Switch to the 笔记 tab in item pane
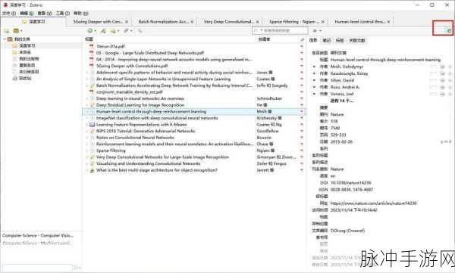The height and width of the screenshot is (273, 455). pos(326,40)
